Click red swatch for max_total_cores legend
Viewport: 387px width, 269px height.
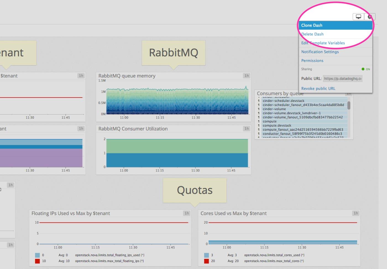(206, 261)
